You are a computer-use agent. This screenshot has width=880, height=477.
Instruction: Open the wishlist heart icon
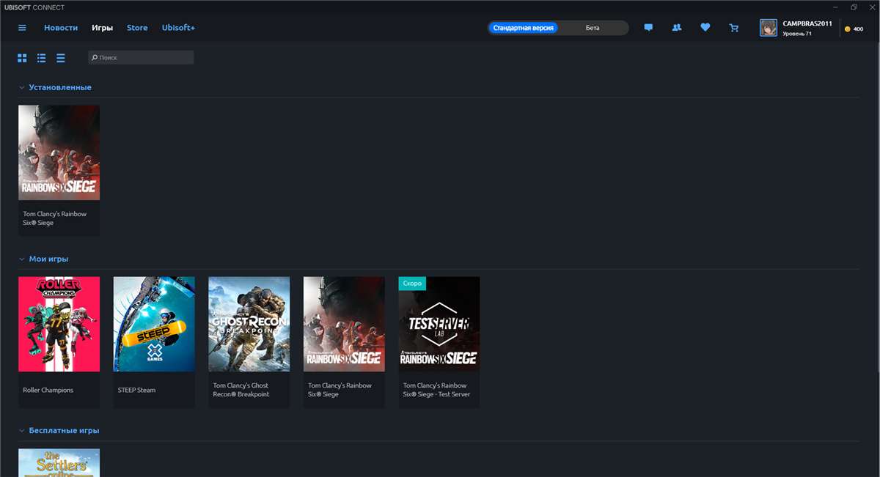[705, 28]
